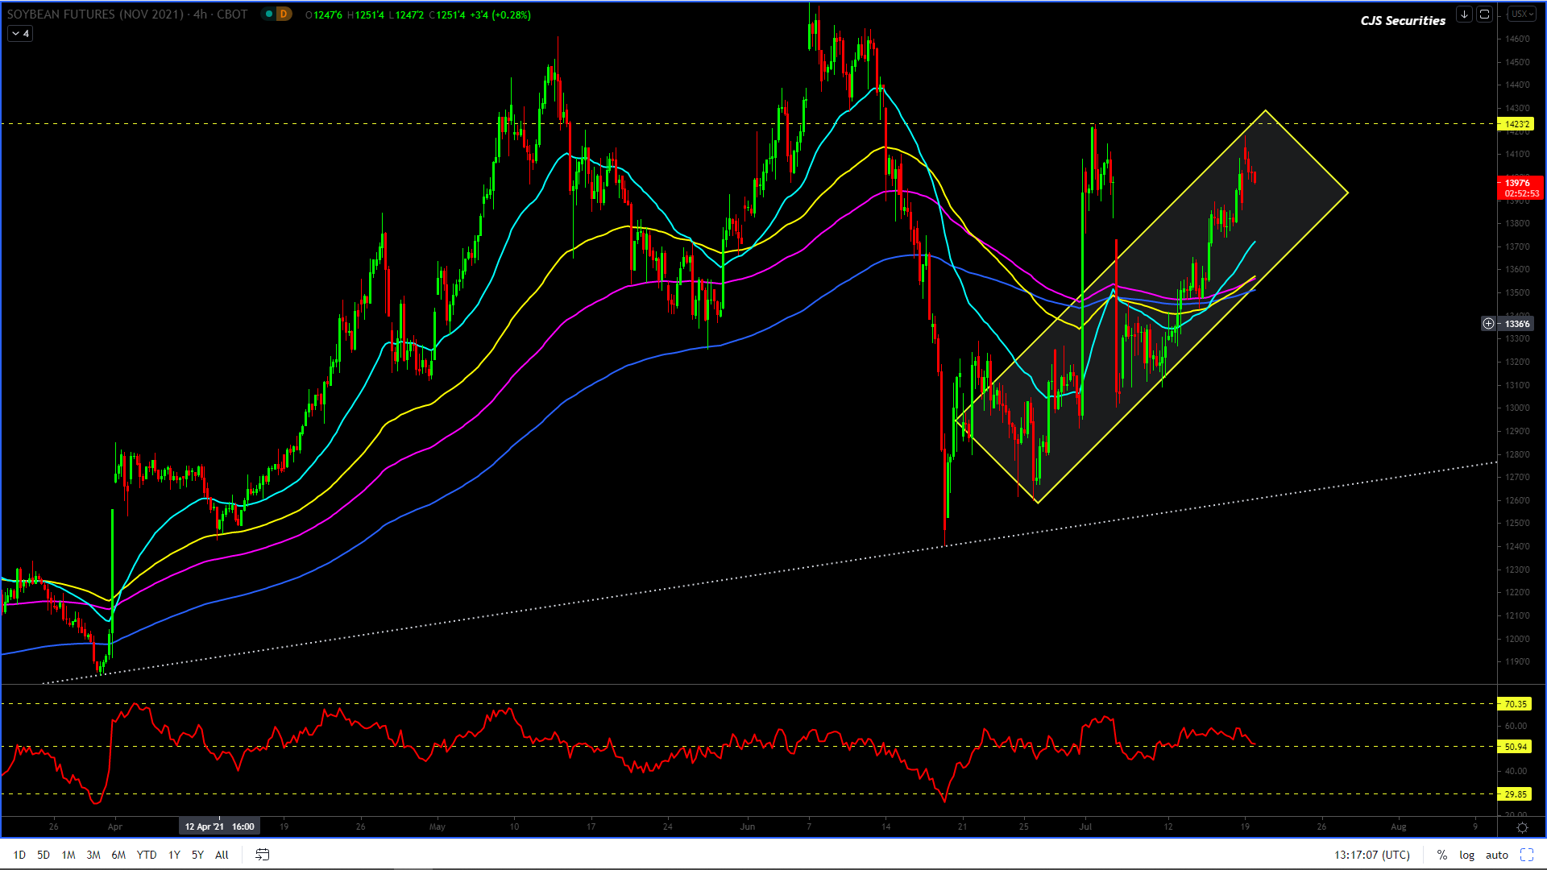Open timezone menu showing 13:17:07 (UTC)
The image size is (1547, 870).
coord(1371,855)
